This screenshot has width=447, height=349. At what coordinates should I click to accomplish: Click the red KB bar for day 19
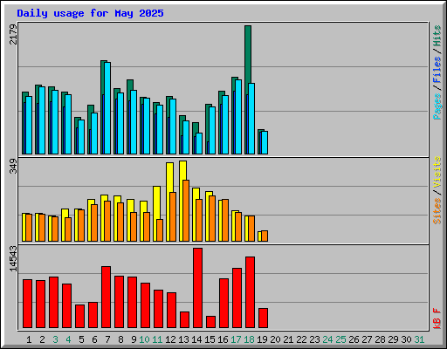point(264,318)
